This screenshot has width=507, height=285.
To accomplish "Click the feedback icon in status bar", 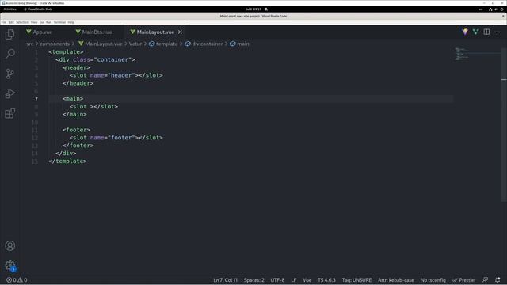I will tap(486, 279).
